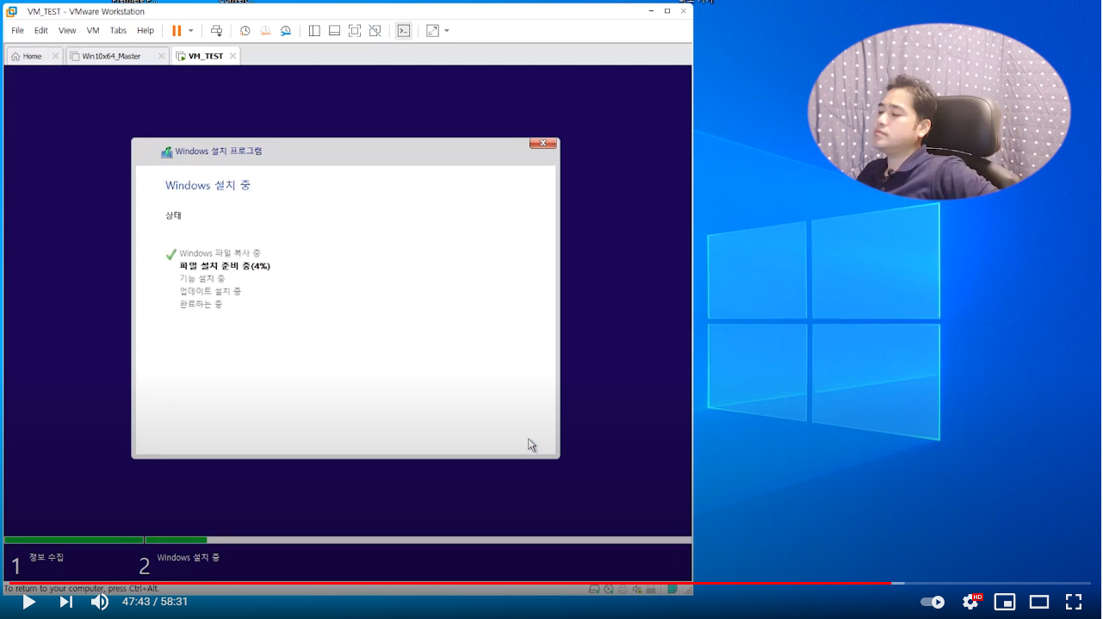Click the "정보 수집" stage label

point(46,558)
